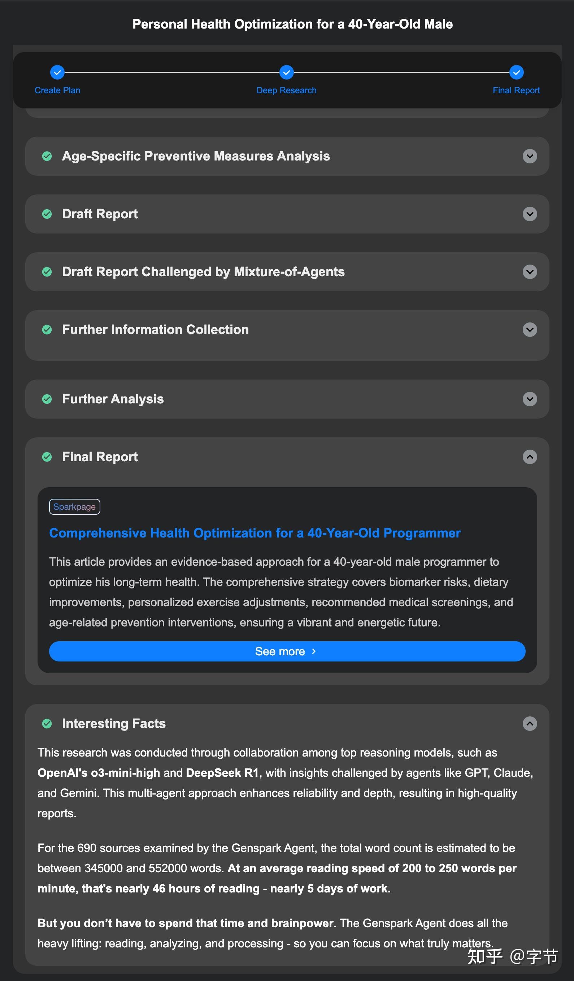Expand the Draft Report section chevron

click(530, 214)
